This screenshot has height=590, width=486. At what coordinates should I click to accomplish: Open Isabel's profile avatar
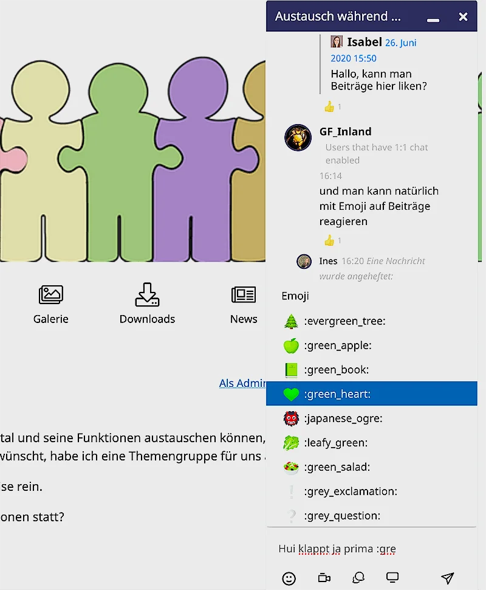tap(337, 41)
